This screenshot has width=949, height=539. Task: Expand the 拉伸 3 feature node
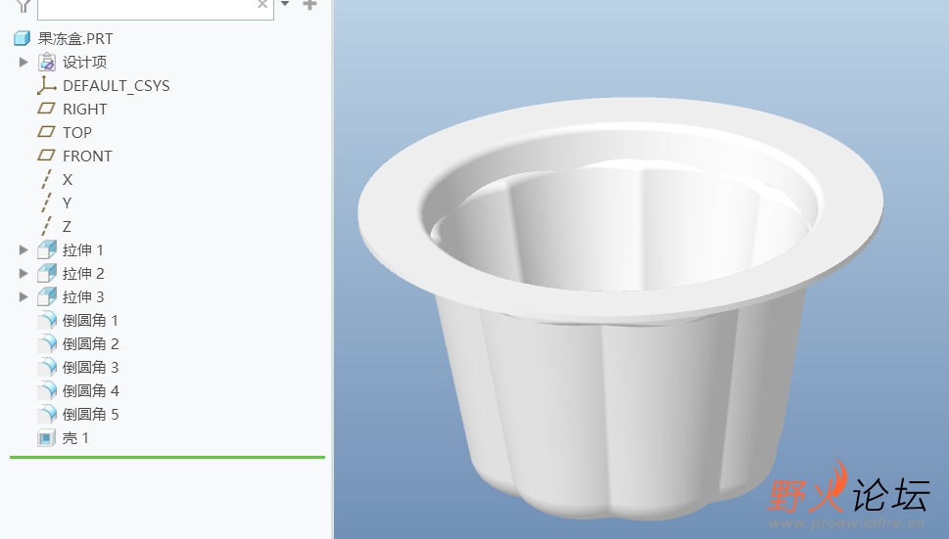click(x=23, y=296)
